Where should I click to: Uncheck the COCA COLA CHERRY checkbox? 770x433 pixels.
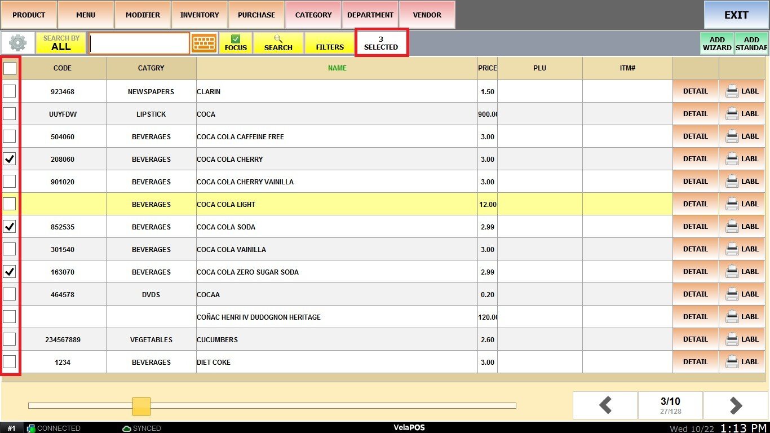10,159
